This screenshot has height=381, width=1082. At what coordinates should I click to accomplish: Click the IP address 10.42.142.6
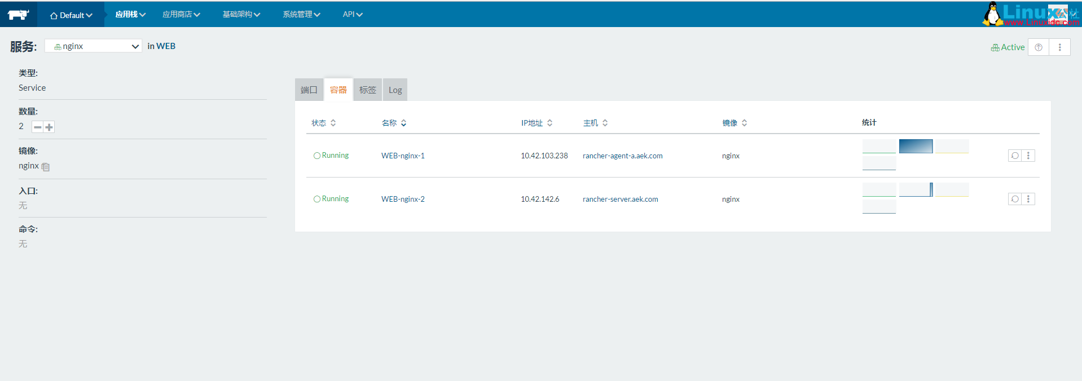pos(540,199)
